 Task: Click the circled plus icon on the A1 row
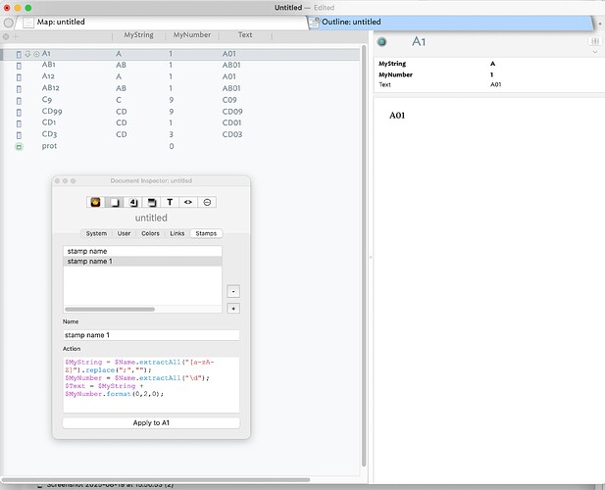(x=36, y=54)
